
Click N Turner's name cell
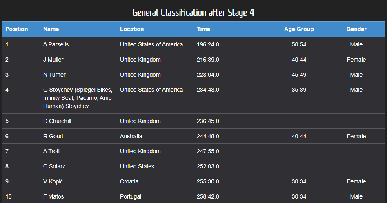pyautogui.click(x=54, y=75)
